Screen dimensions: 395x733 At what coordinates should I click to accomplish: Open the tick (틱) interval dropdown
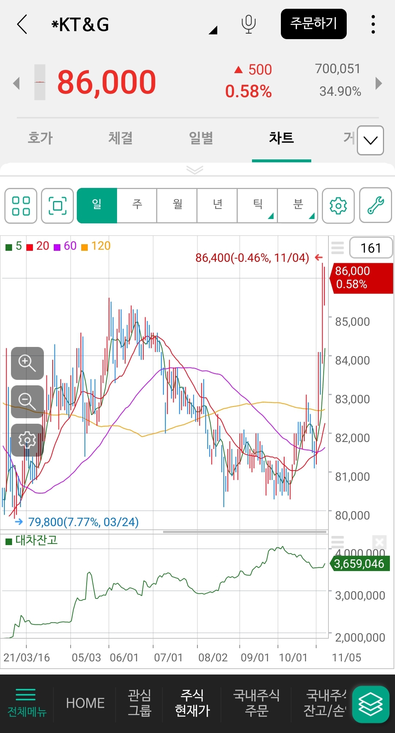pyautogui.click(x=257, y=205)
